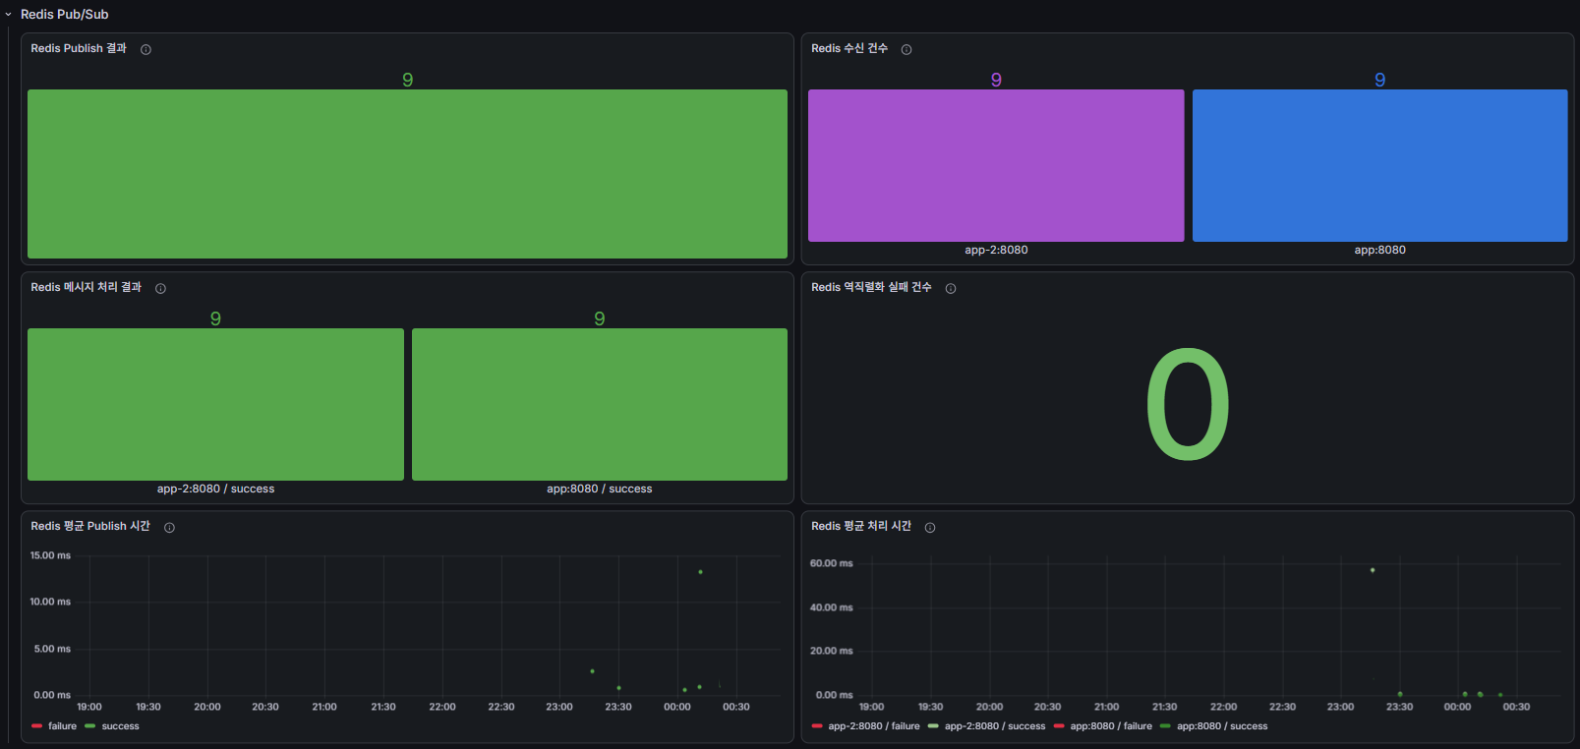Open the Redis 수신 건수 panel title
Image resolution: width=1580 pixels, height=749 pixels.
[x=849, y=48]
